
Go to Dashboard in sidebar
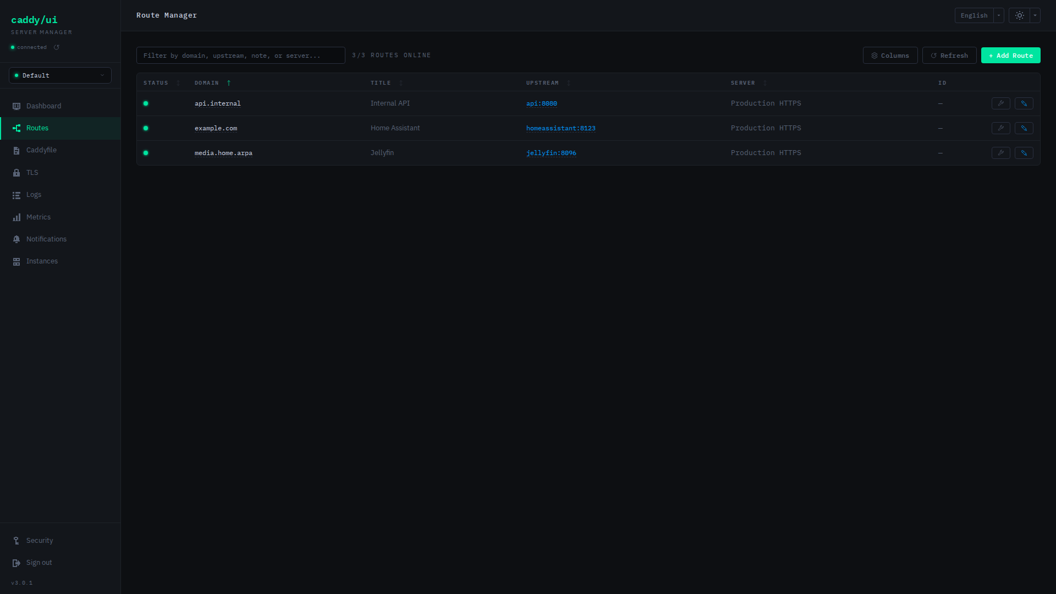pyautogui.click(x=61, y=106)
